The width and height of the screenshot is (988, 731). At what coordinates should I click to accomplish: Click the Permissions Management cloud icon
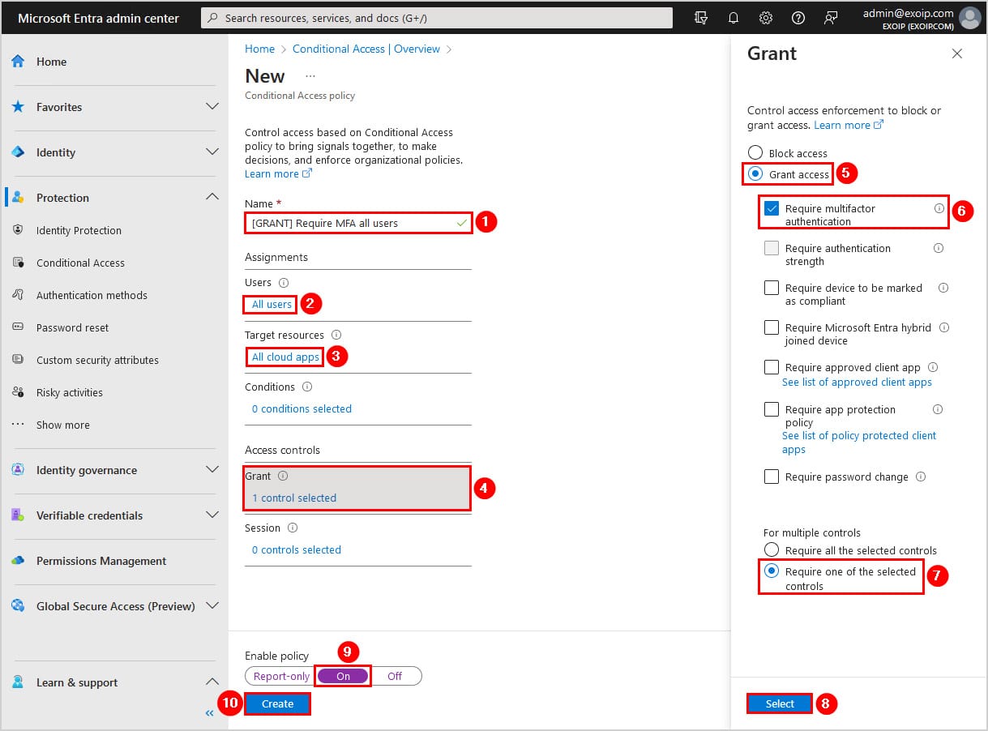pos(18,561)
